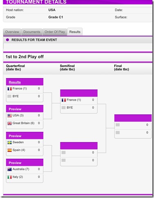This screenshot has height=198, width=154.
Task: Click the France flag in the semifinal box
Action: 64,100
